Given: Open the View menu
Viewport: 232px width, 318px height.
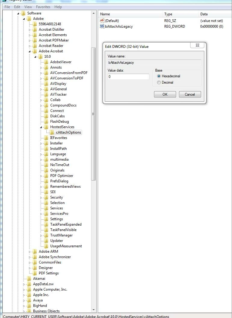Looking at the screenshot, I should (28, 7).
